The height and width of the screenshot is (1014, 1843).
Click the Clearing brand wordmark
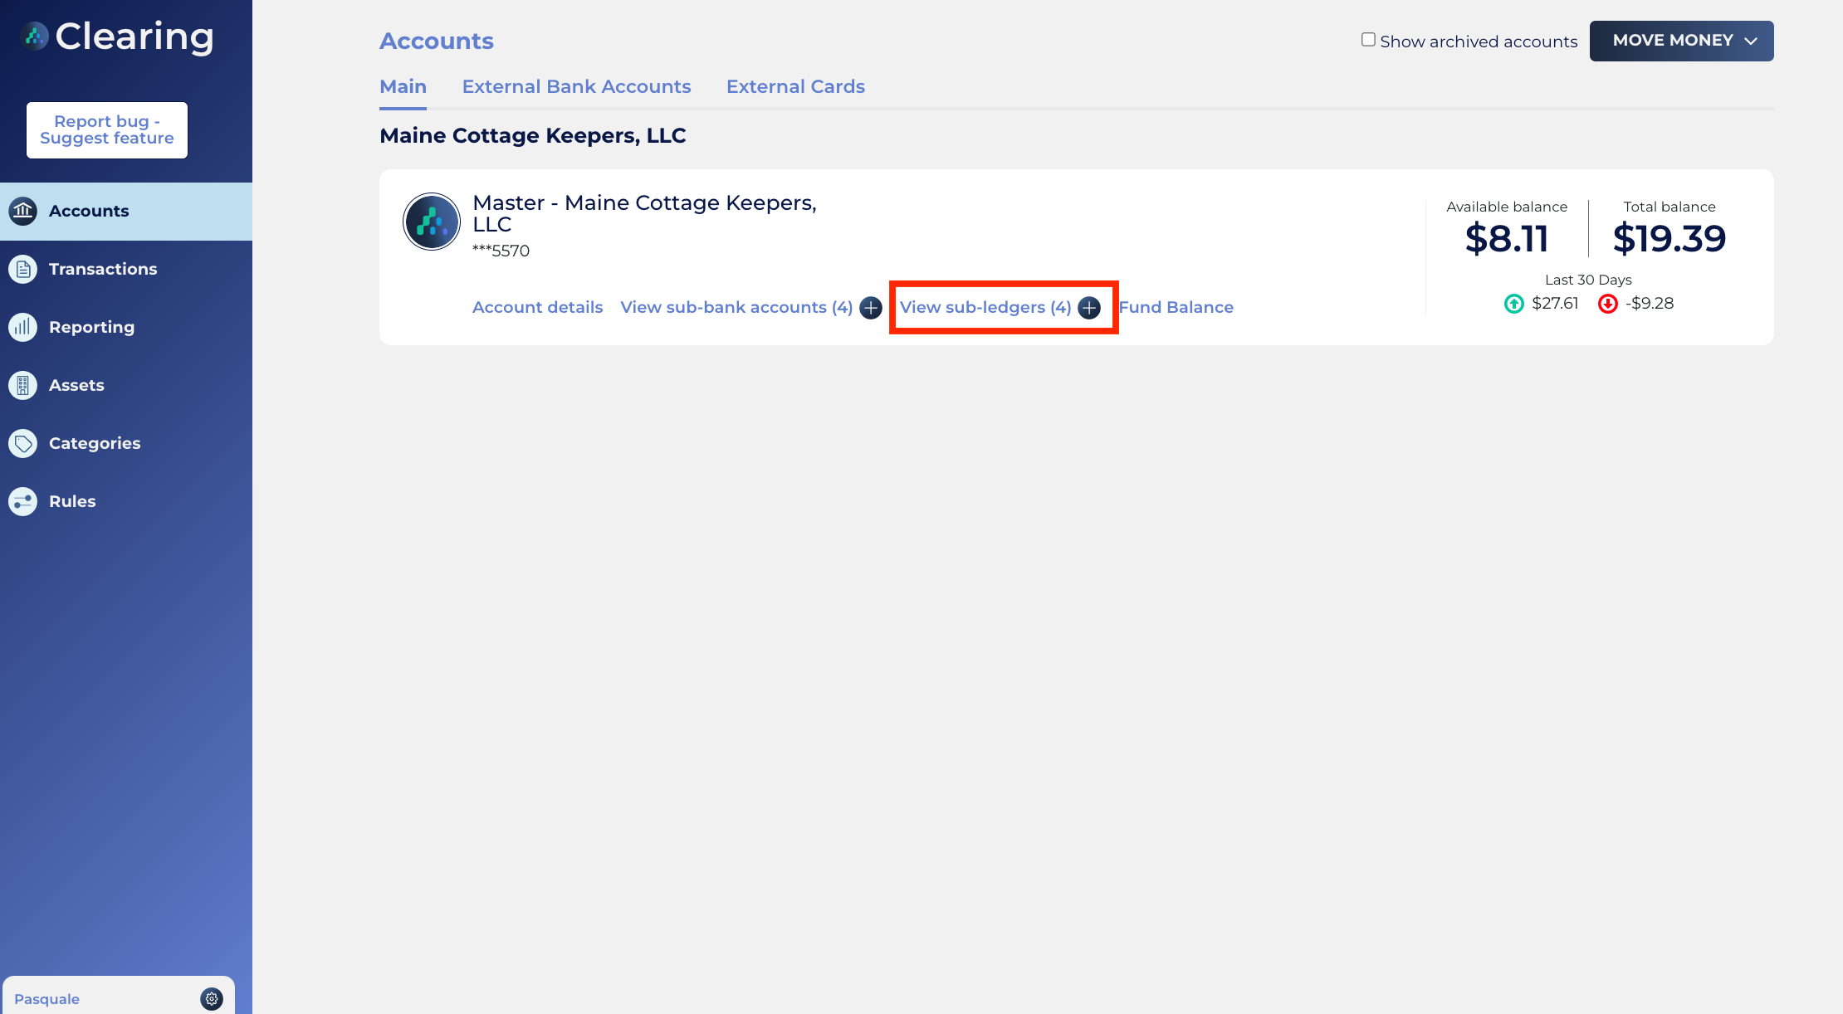pyautogui.click(x=134, y=37)
